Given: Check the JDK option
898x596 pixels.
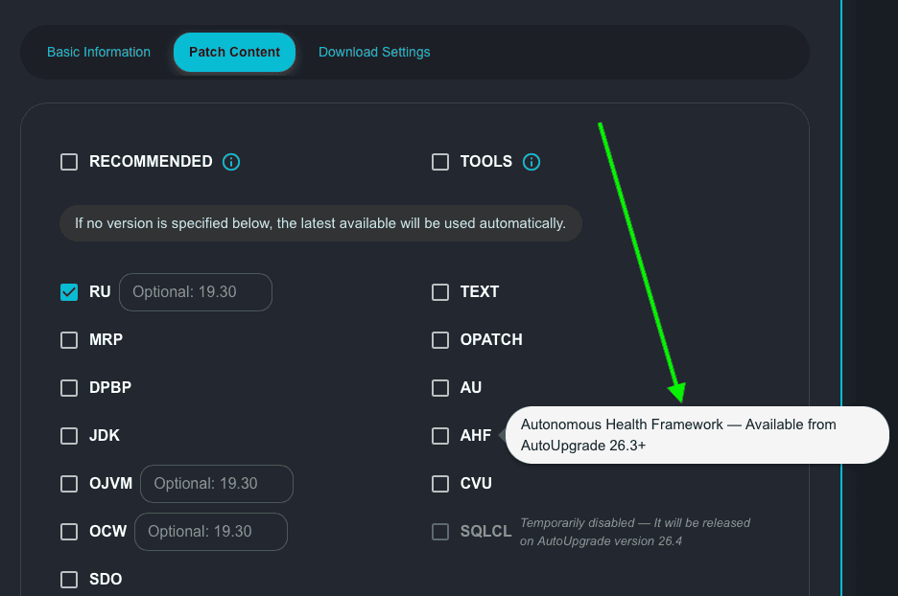Looking at the screenshot, I should click(69, 436).
